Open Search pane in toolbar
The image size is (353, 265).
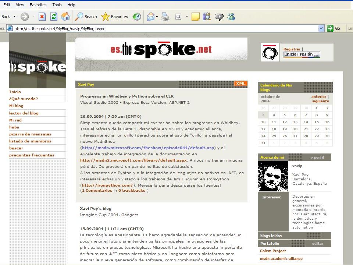[x=86, y=17]
